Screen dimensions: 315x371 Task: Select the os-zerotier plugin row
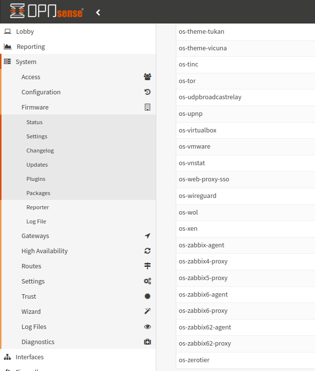194,360
